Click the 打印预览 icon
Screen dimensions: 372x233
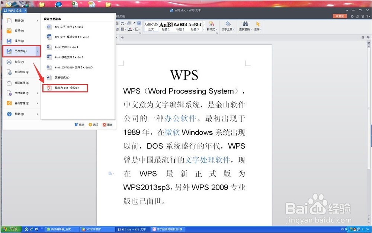coord(9,72)
